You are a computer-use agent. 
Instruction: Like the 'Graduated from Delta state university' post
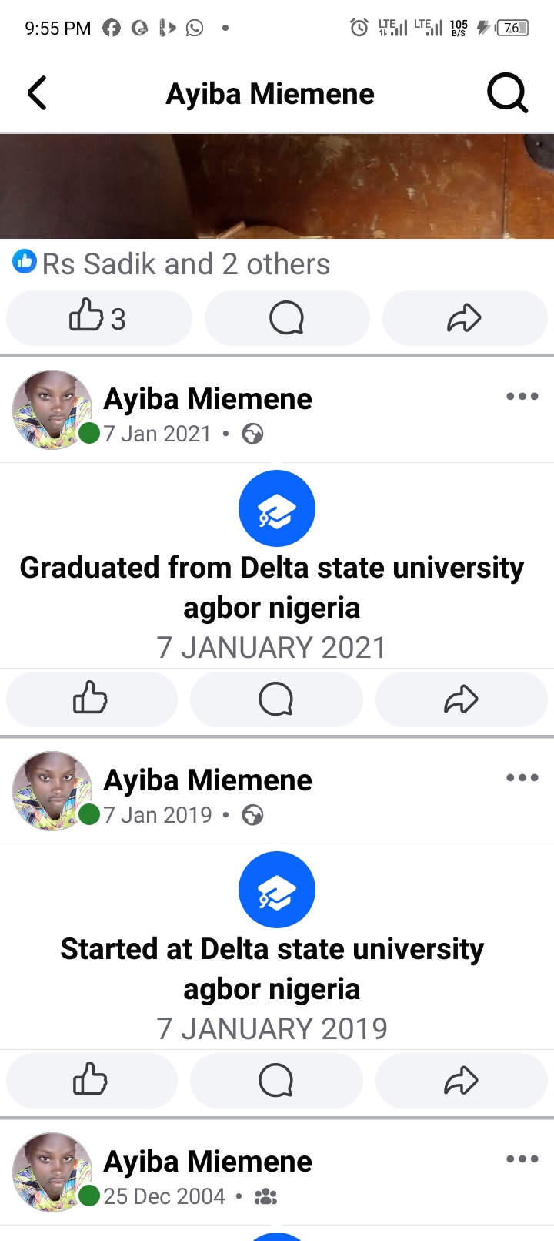pyautogui.click(x=91, y=699)
